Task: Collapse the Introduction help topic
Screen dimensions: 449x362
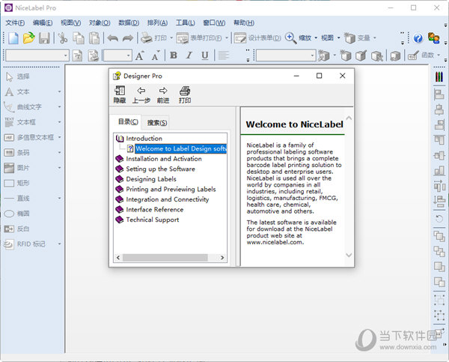Action: click(139, 138)
